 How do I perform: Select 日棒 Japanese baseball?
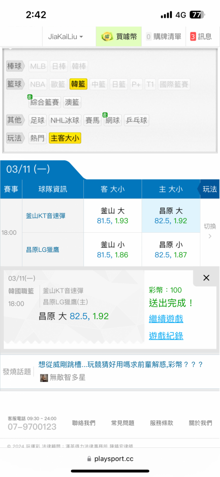click(59, 66)
